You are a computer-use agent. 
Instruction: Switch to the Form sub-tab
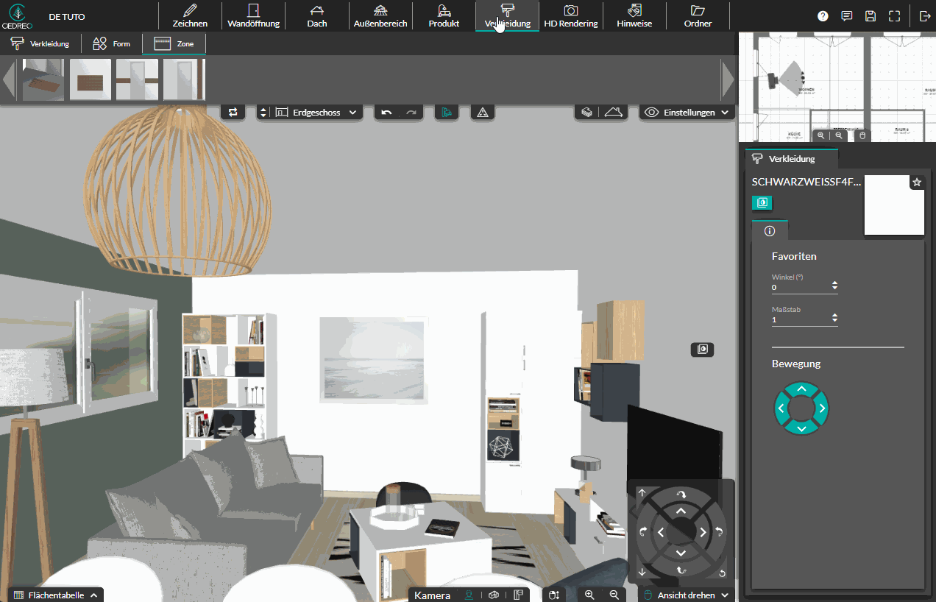click(x=112, y=43)
